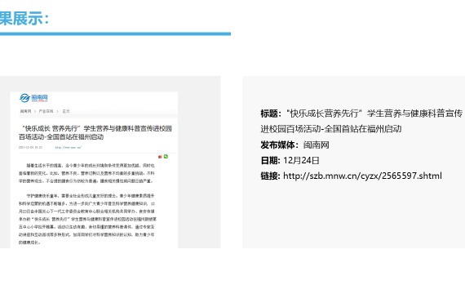The width and height of the screenshot is (465, 294).
Task: Click the 果展示 blue heading text
Action: 24,19
